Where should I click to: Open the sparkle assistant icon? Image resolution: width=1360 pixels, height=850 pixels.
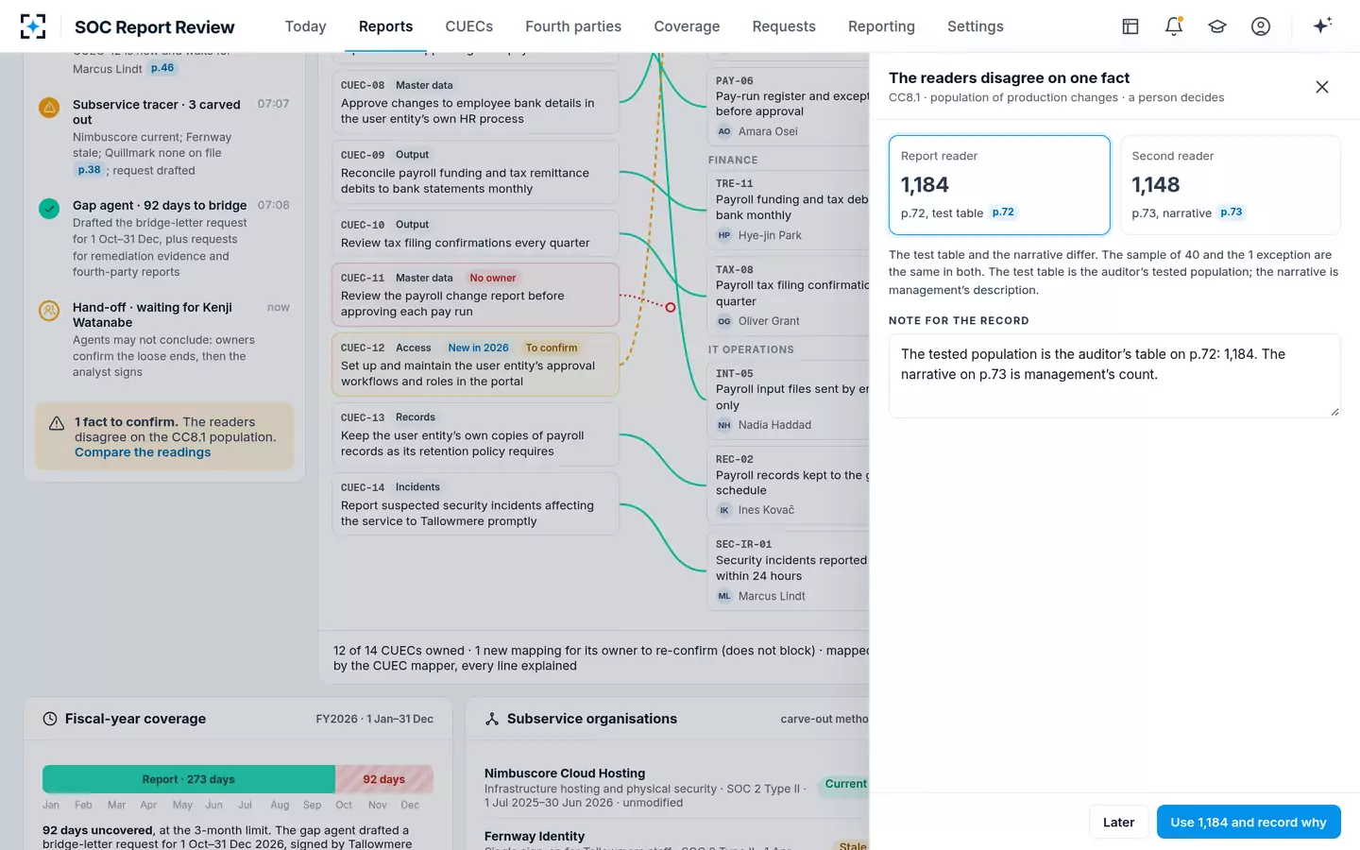(x=1322, y=25)
